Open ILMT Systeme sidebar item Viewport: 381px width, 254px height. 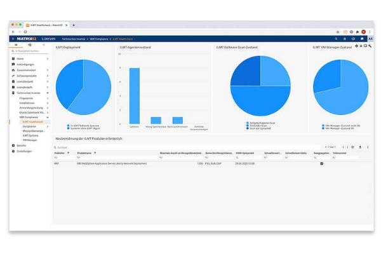click(x=30, y=136)
